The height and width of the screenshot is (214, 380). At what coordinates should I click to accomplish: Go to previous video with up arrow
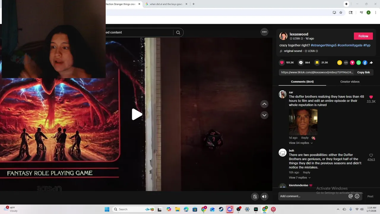(264, 104)
